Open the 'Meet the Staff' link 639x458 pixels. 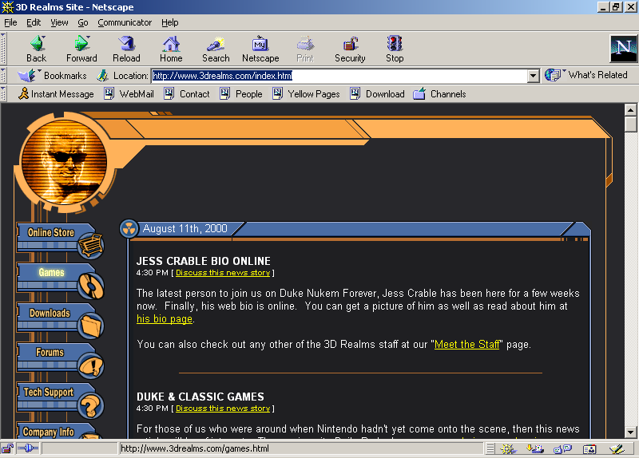(x=466, y=345)
